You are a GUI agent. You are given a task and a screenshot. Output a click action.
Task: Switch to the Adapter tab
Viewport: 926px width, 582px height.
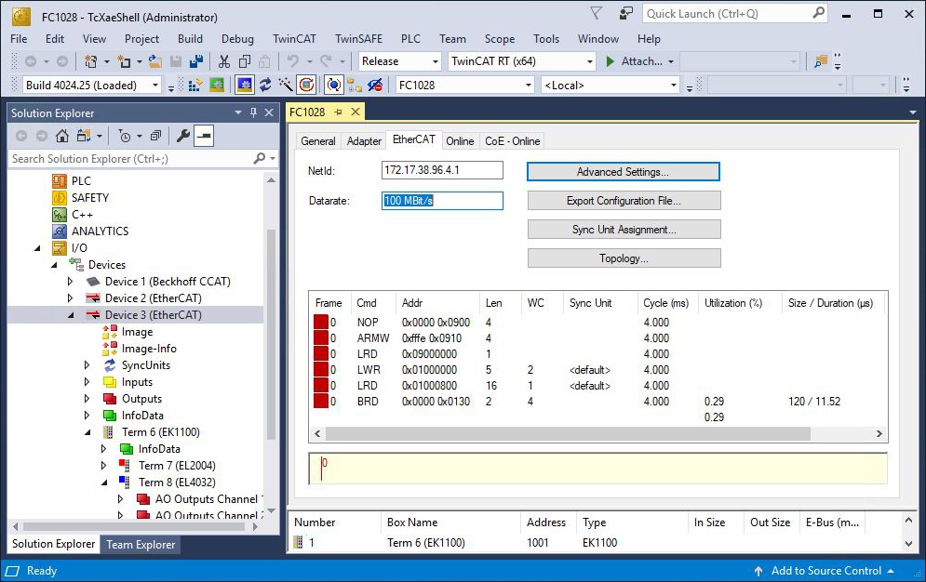[x=364, y=141]
